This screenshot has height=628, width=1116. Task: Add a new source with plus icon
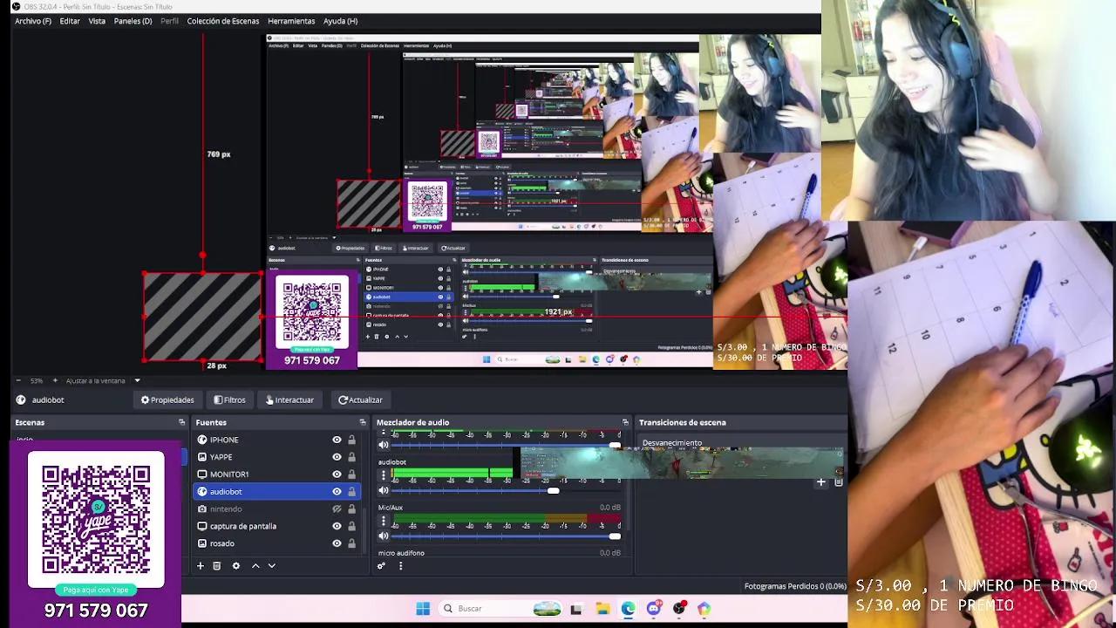pyautogui.click(x=200, y=566)
